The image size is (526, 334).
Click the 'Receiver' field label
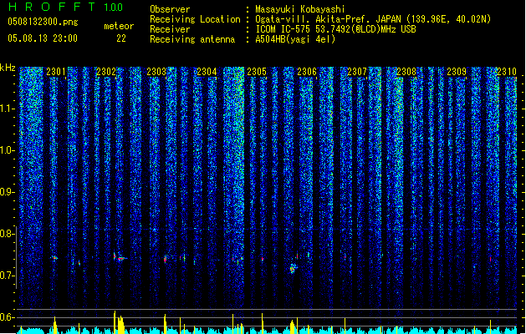170,29
